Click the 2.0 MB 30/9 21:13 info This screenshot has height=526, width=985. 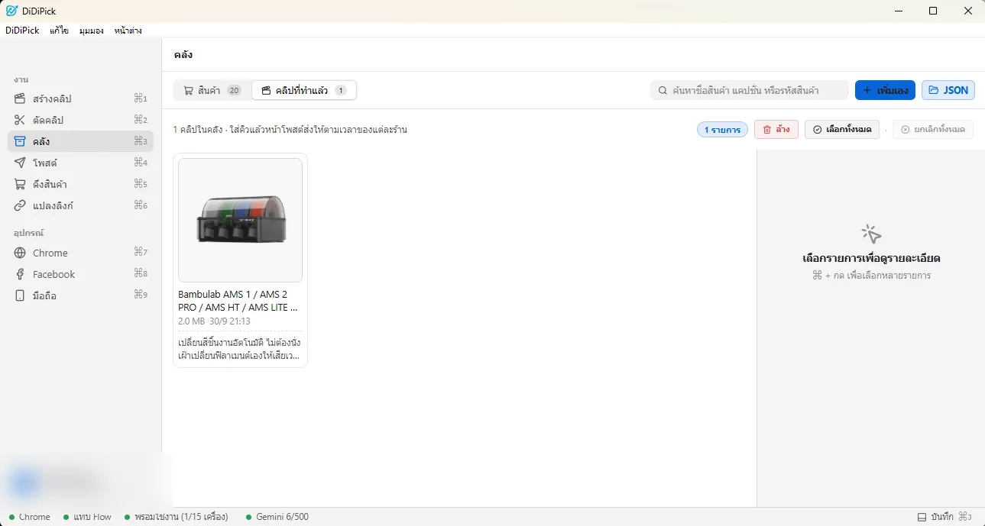pyautogui.click(x=214, y=321)
